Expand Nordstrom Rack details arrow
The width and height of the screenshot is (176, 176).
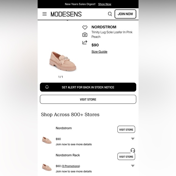click(x=133, y=166)
